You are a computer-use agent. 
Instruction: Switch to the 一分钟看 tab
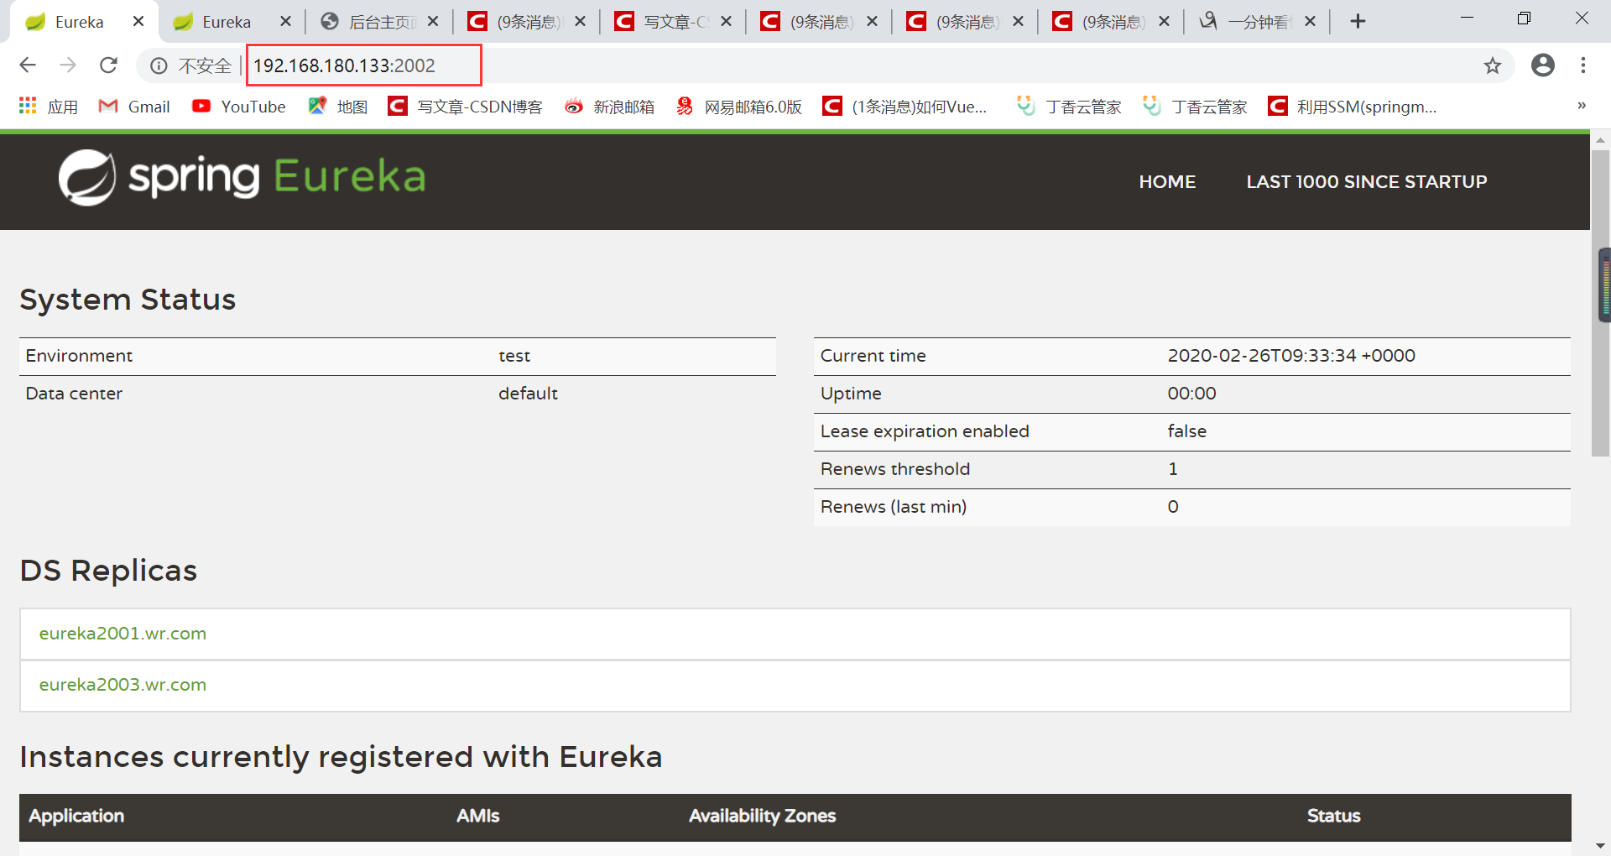pos(1257,22)
